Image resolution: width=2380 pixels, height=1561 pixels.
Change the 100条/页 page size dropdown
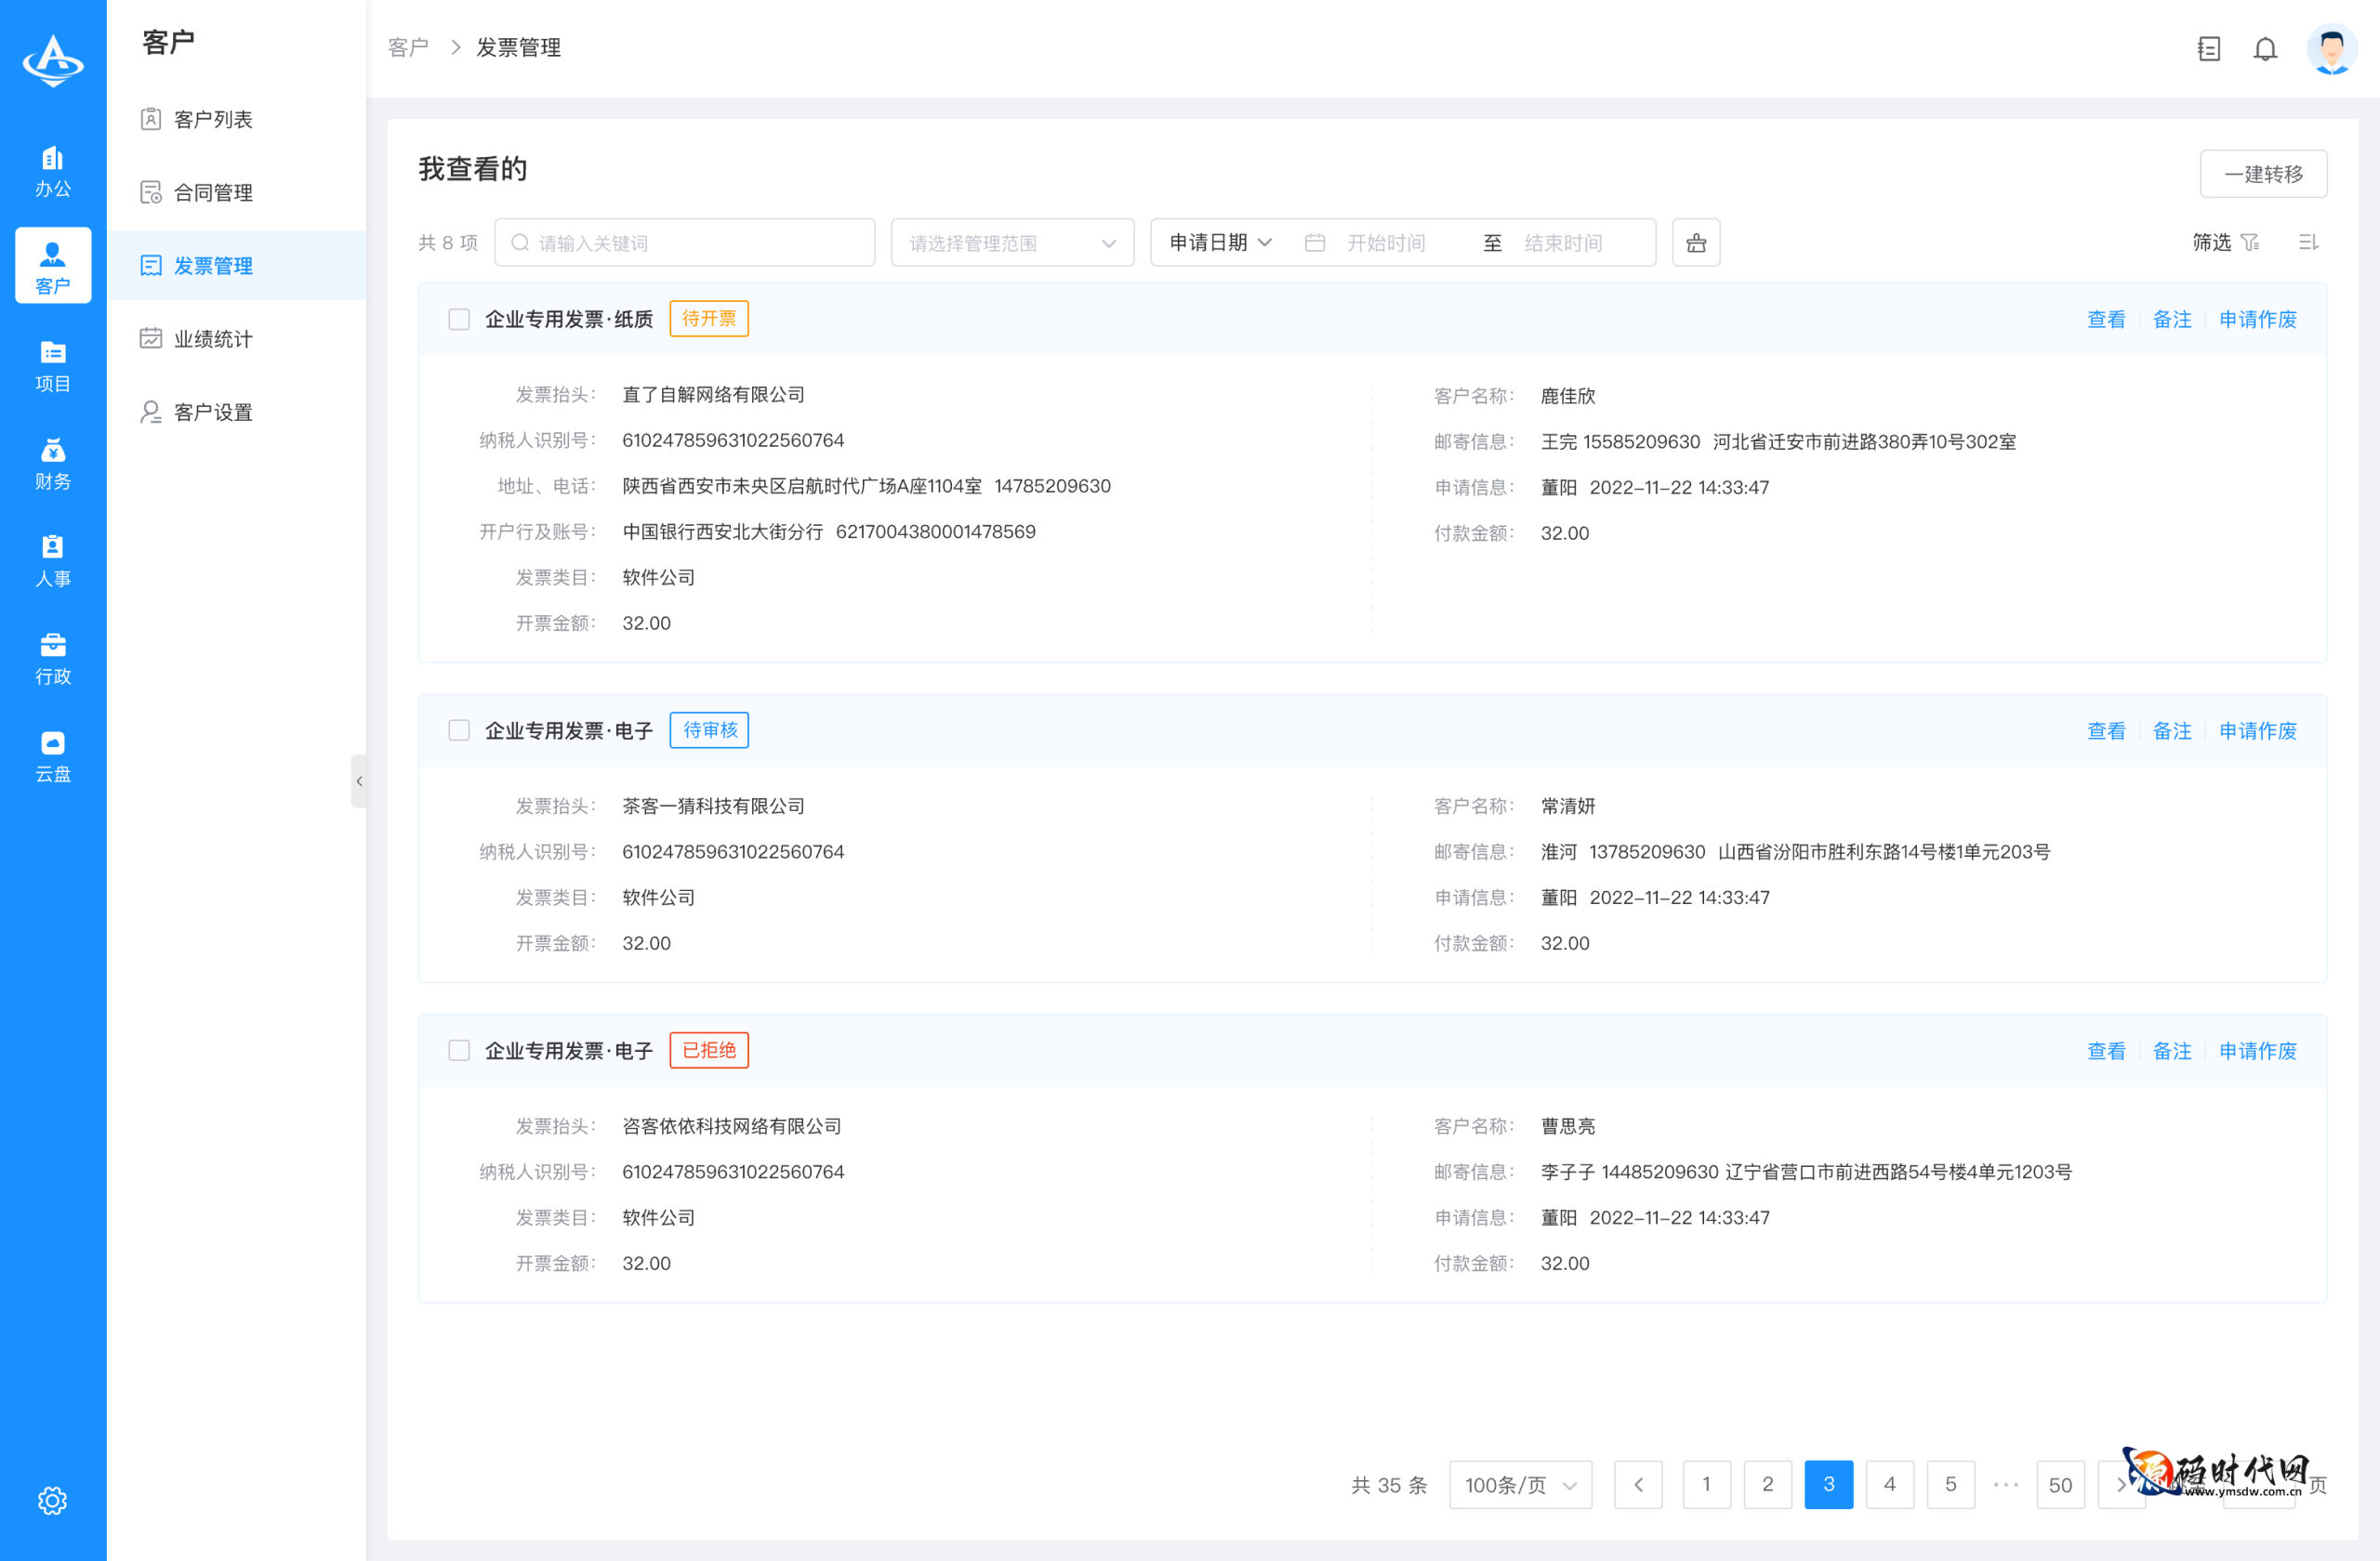point(1520,1485)
